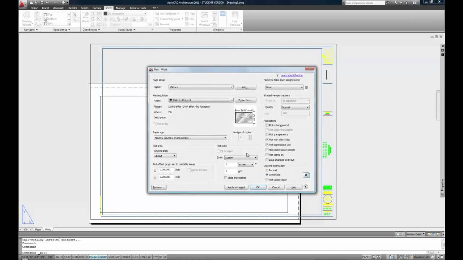Click the Named viewports ribbon item
Image resolution: width=463 pixels, height=260 pixels.
(162, 24)
